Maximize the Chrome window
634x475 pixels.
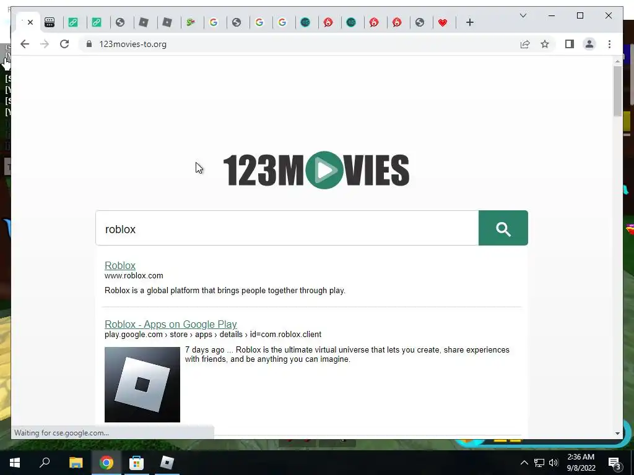tap(580, 15)
